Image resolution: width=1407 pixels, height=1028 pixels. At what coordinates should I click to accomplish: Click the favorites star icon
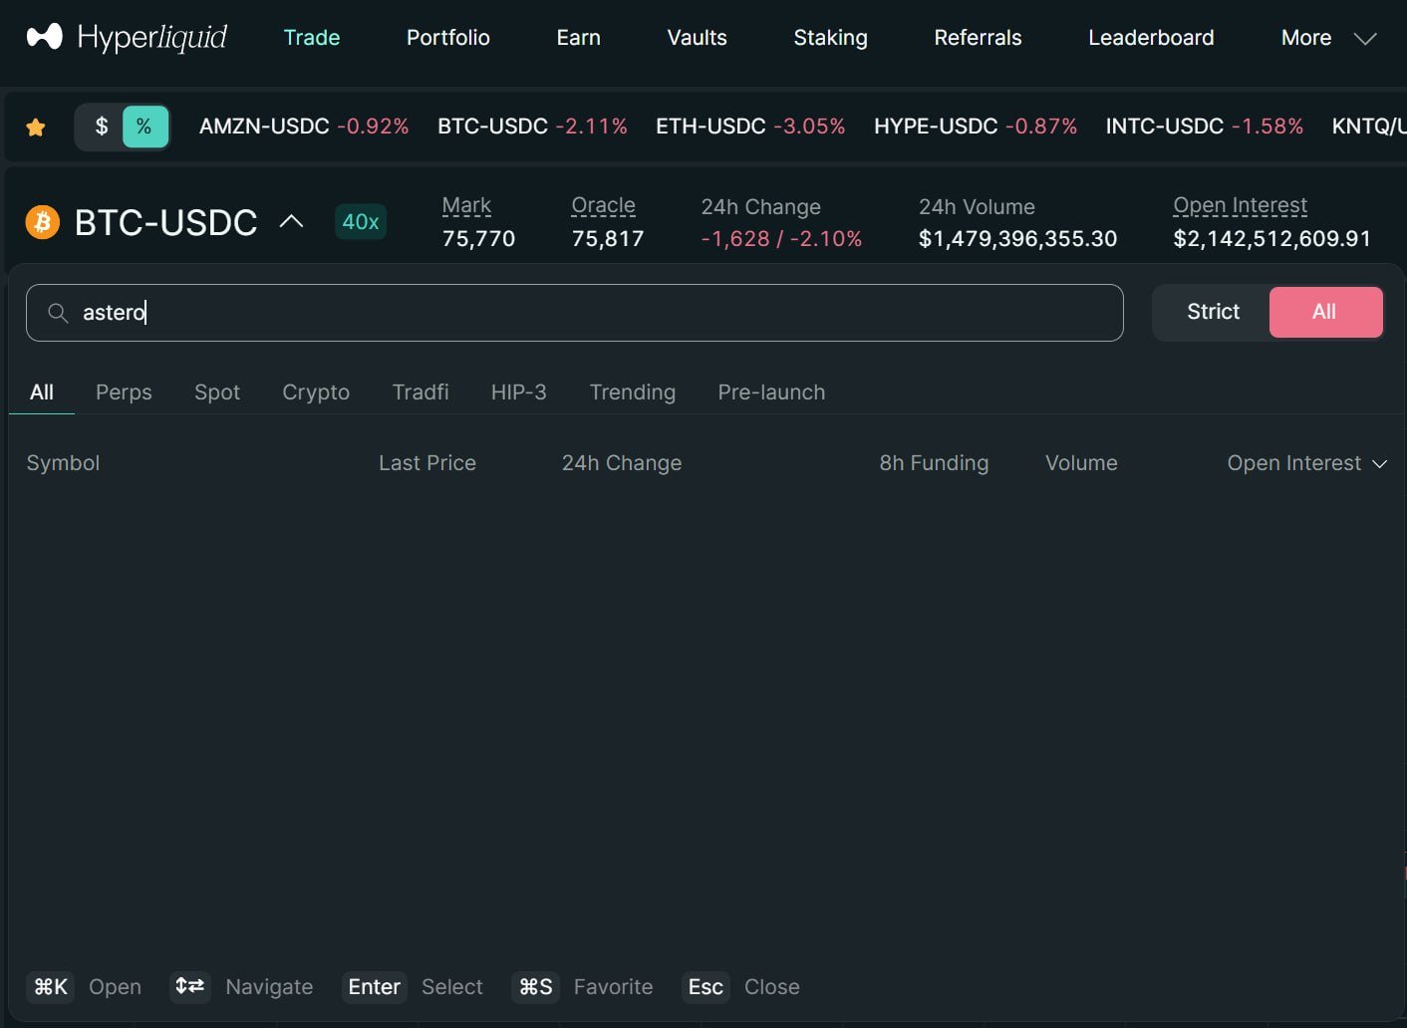click(x=36, y=128)
